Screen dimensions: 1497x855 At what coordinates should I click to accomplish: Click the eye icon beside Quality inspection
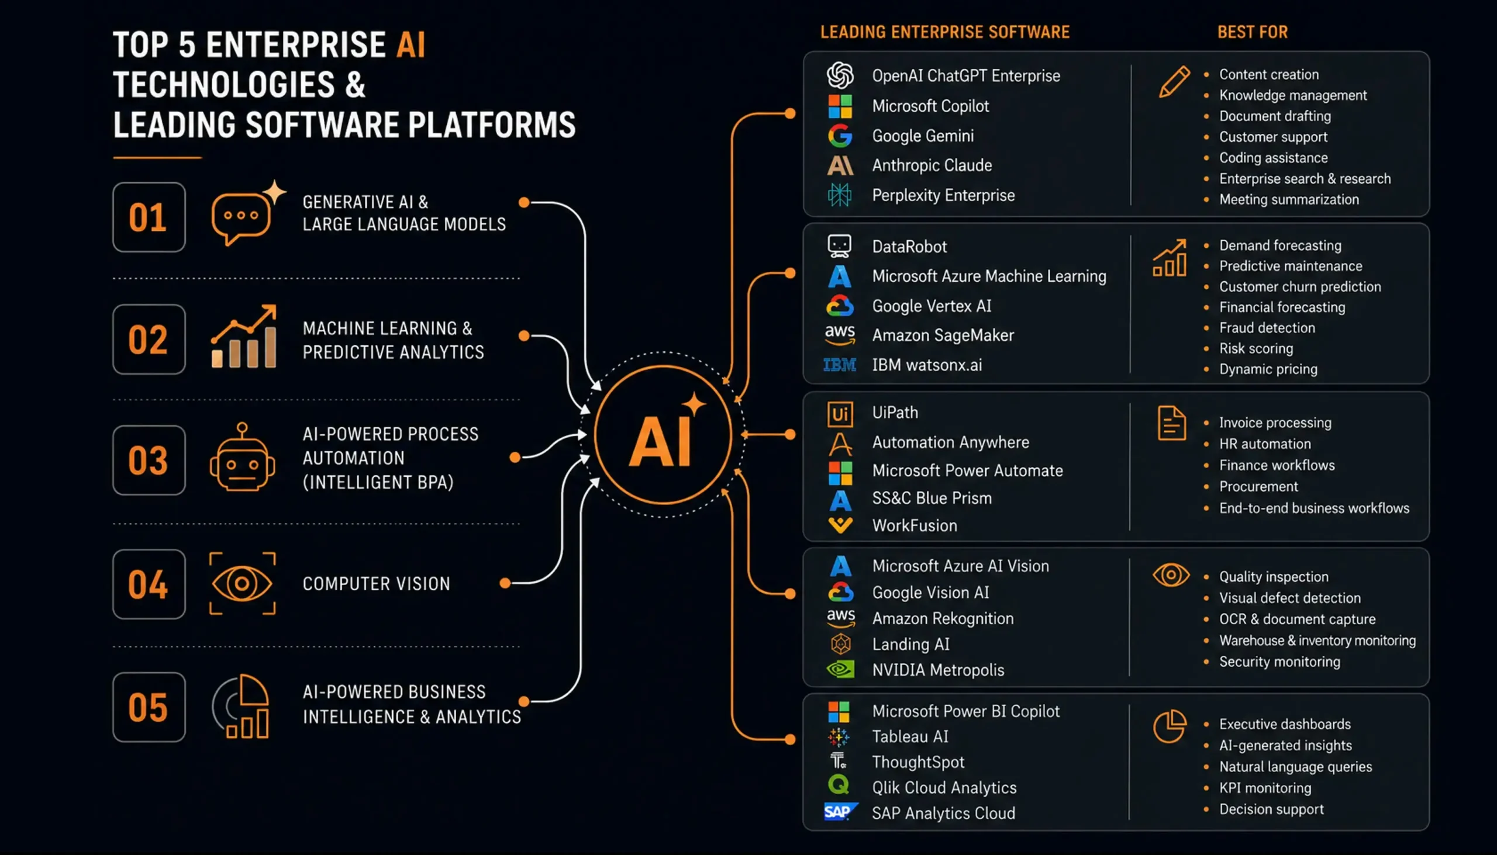click(x=1171, y=575)
